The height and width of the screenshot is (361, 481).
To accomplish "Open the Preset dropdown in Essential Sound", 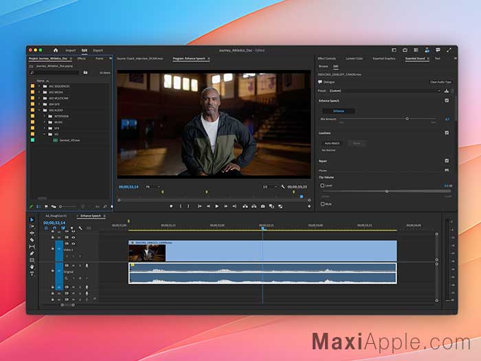I will click(385, 91).
